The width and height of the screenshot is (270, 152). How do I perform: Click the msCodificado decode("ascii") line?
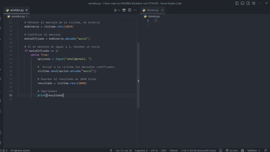(57, 39)
